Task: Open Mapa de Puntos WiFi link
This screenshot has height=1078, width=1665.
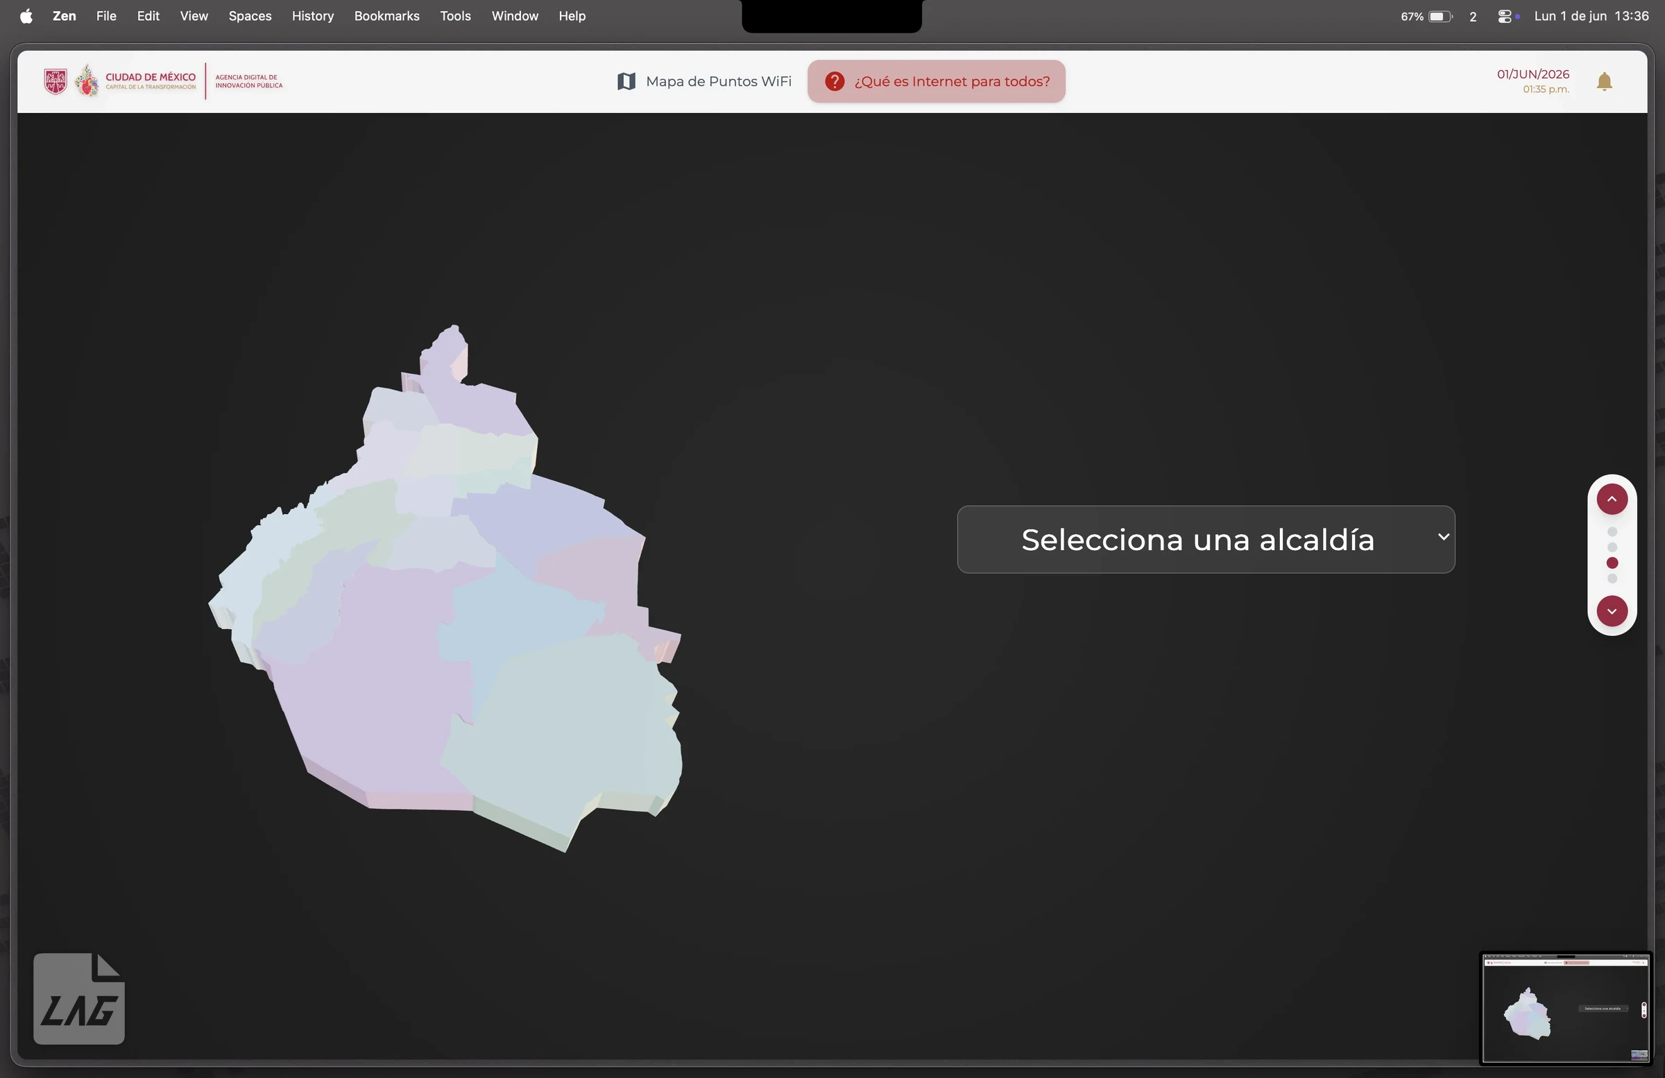Action: click(703, 82)
